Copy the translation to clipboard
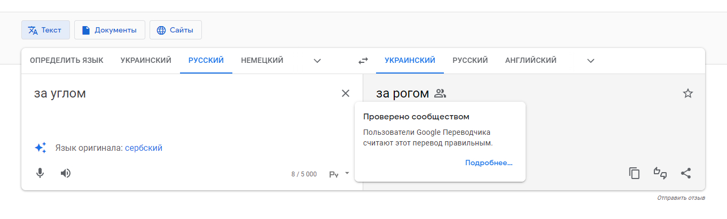The height and width of the screenshot is (219, 727). point(635,173)
